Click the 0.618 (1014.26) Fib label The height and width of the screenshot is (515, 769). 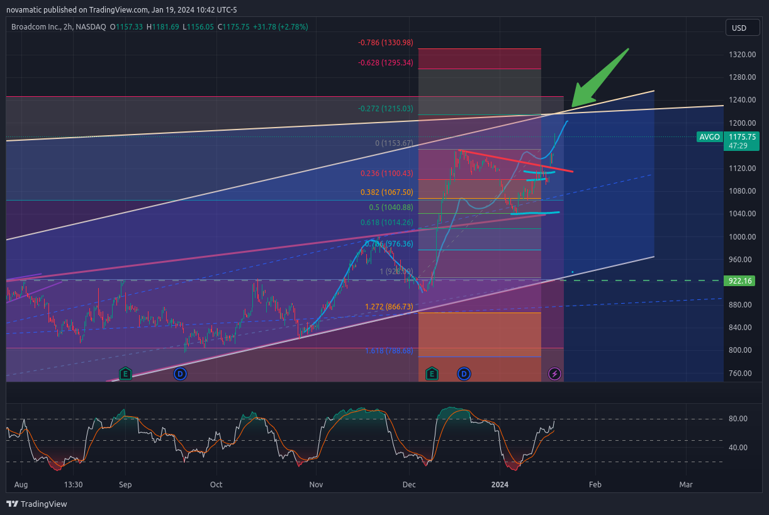click(x=386, y=223)
